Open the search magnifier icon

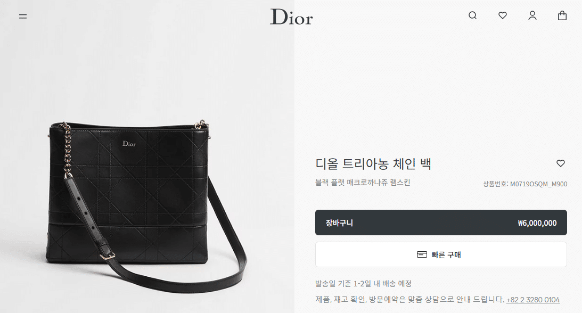tap(472, 15)
